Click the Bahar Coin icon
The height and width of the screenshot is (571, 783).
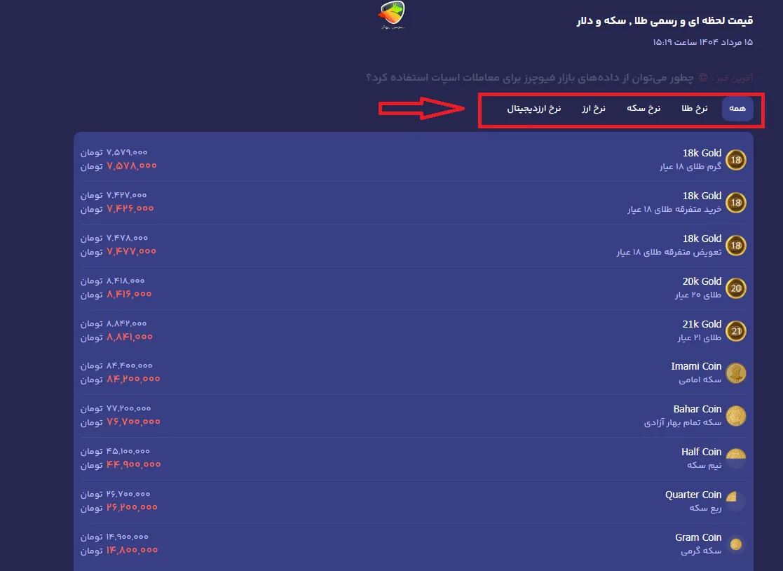(x=736, y=416)
